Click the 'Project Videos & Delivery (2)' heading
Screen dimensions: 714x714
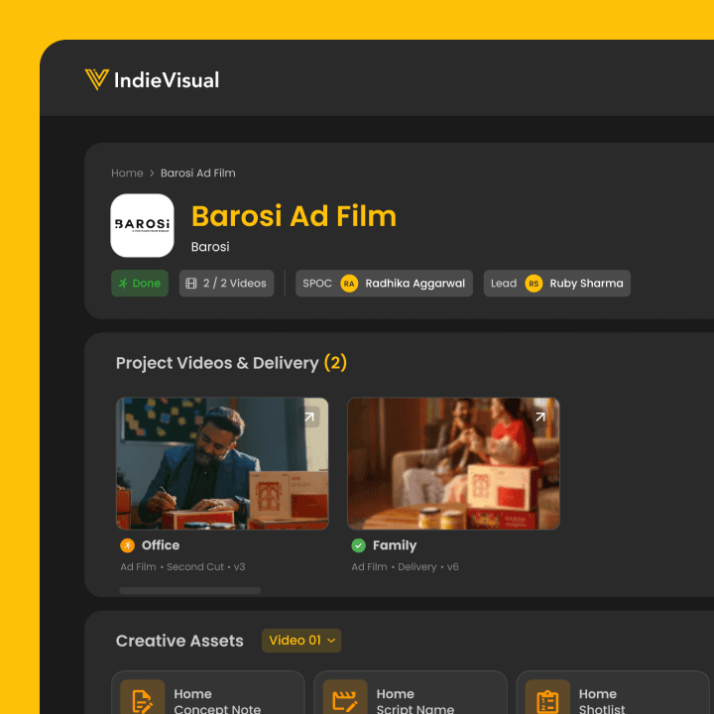coord(231,363)
